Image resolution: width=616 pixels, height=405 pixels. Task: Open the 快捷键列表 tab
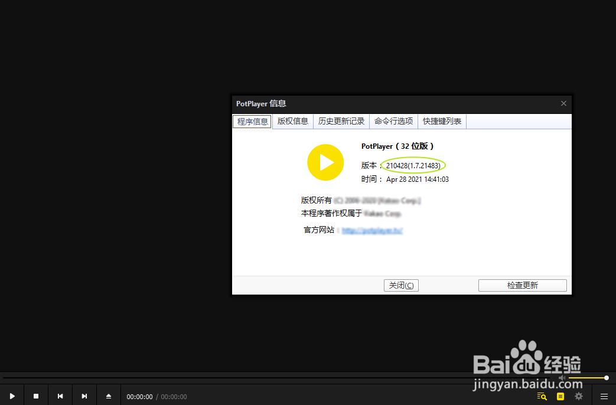coord(442,121)
